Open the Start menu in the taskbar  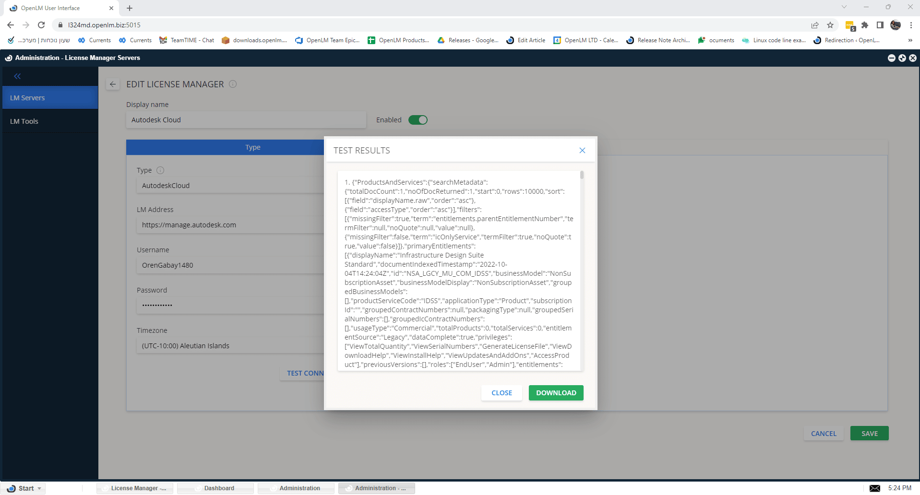tap(23, 488)
